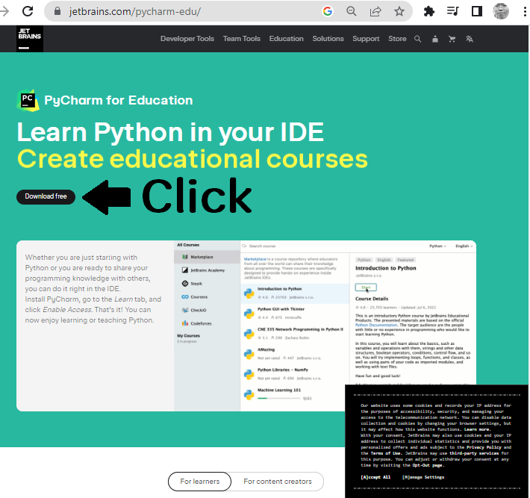Viewport: 530px width, 498px height.
Task: Open the Developer Tools menu
Action: pyautogui.click(x=187, y=39)
